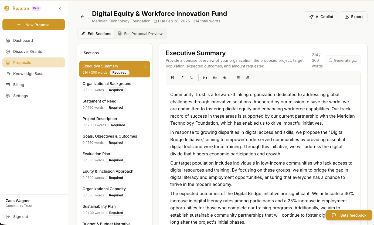Switch to Full Proposal Preview
This screenshot has width=374, height=225.
pos(141,33)
